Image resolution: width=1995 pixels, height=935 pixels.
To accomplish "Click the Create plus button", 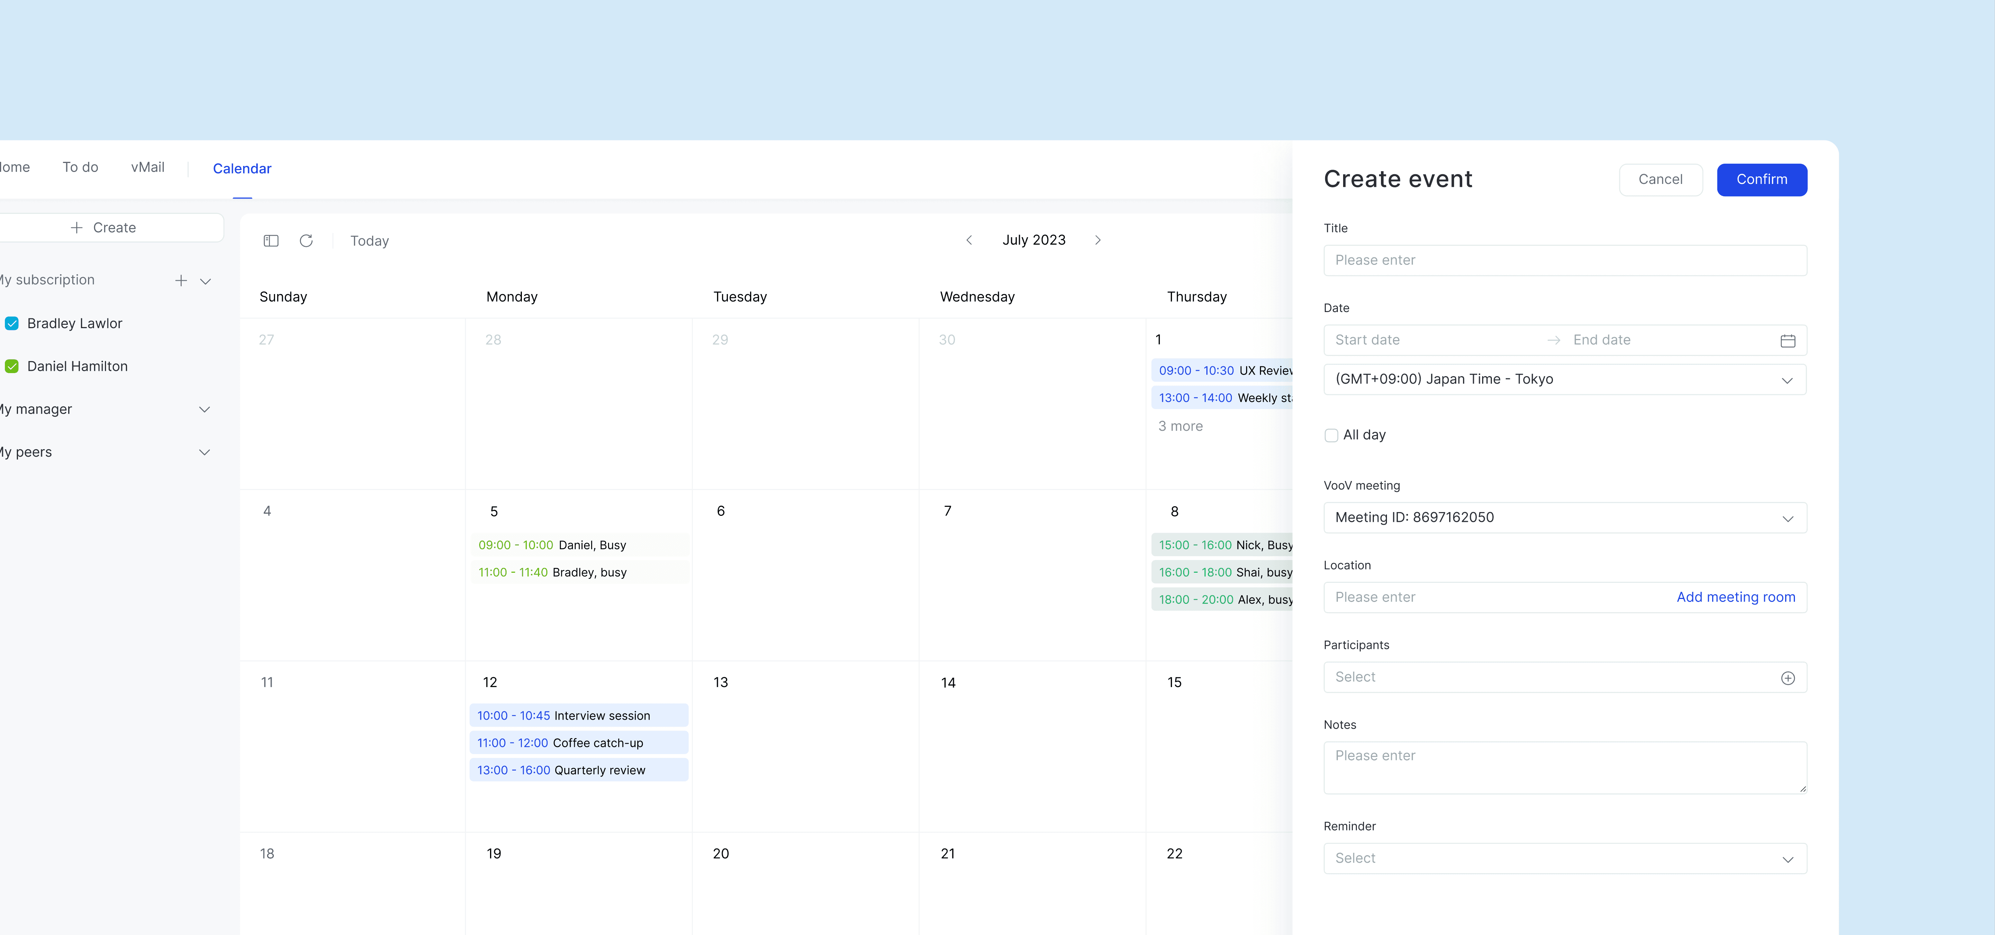I will click(x=104, y=228).
